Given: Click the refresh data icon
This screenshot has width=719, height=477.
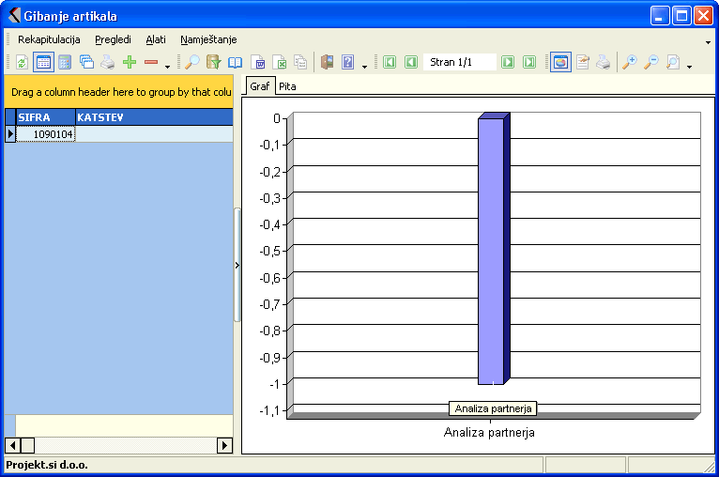Looking at the screenshot, I should (x=22, y=62).
